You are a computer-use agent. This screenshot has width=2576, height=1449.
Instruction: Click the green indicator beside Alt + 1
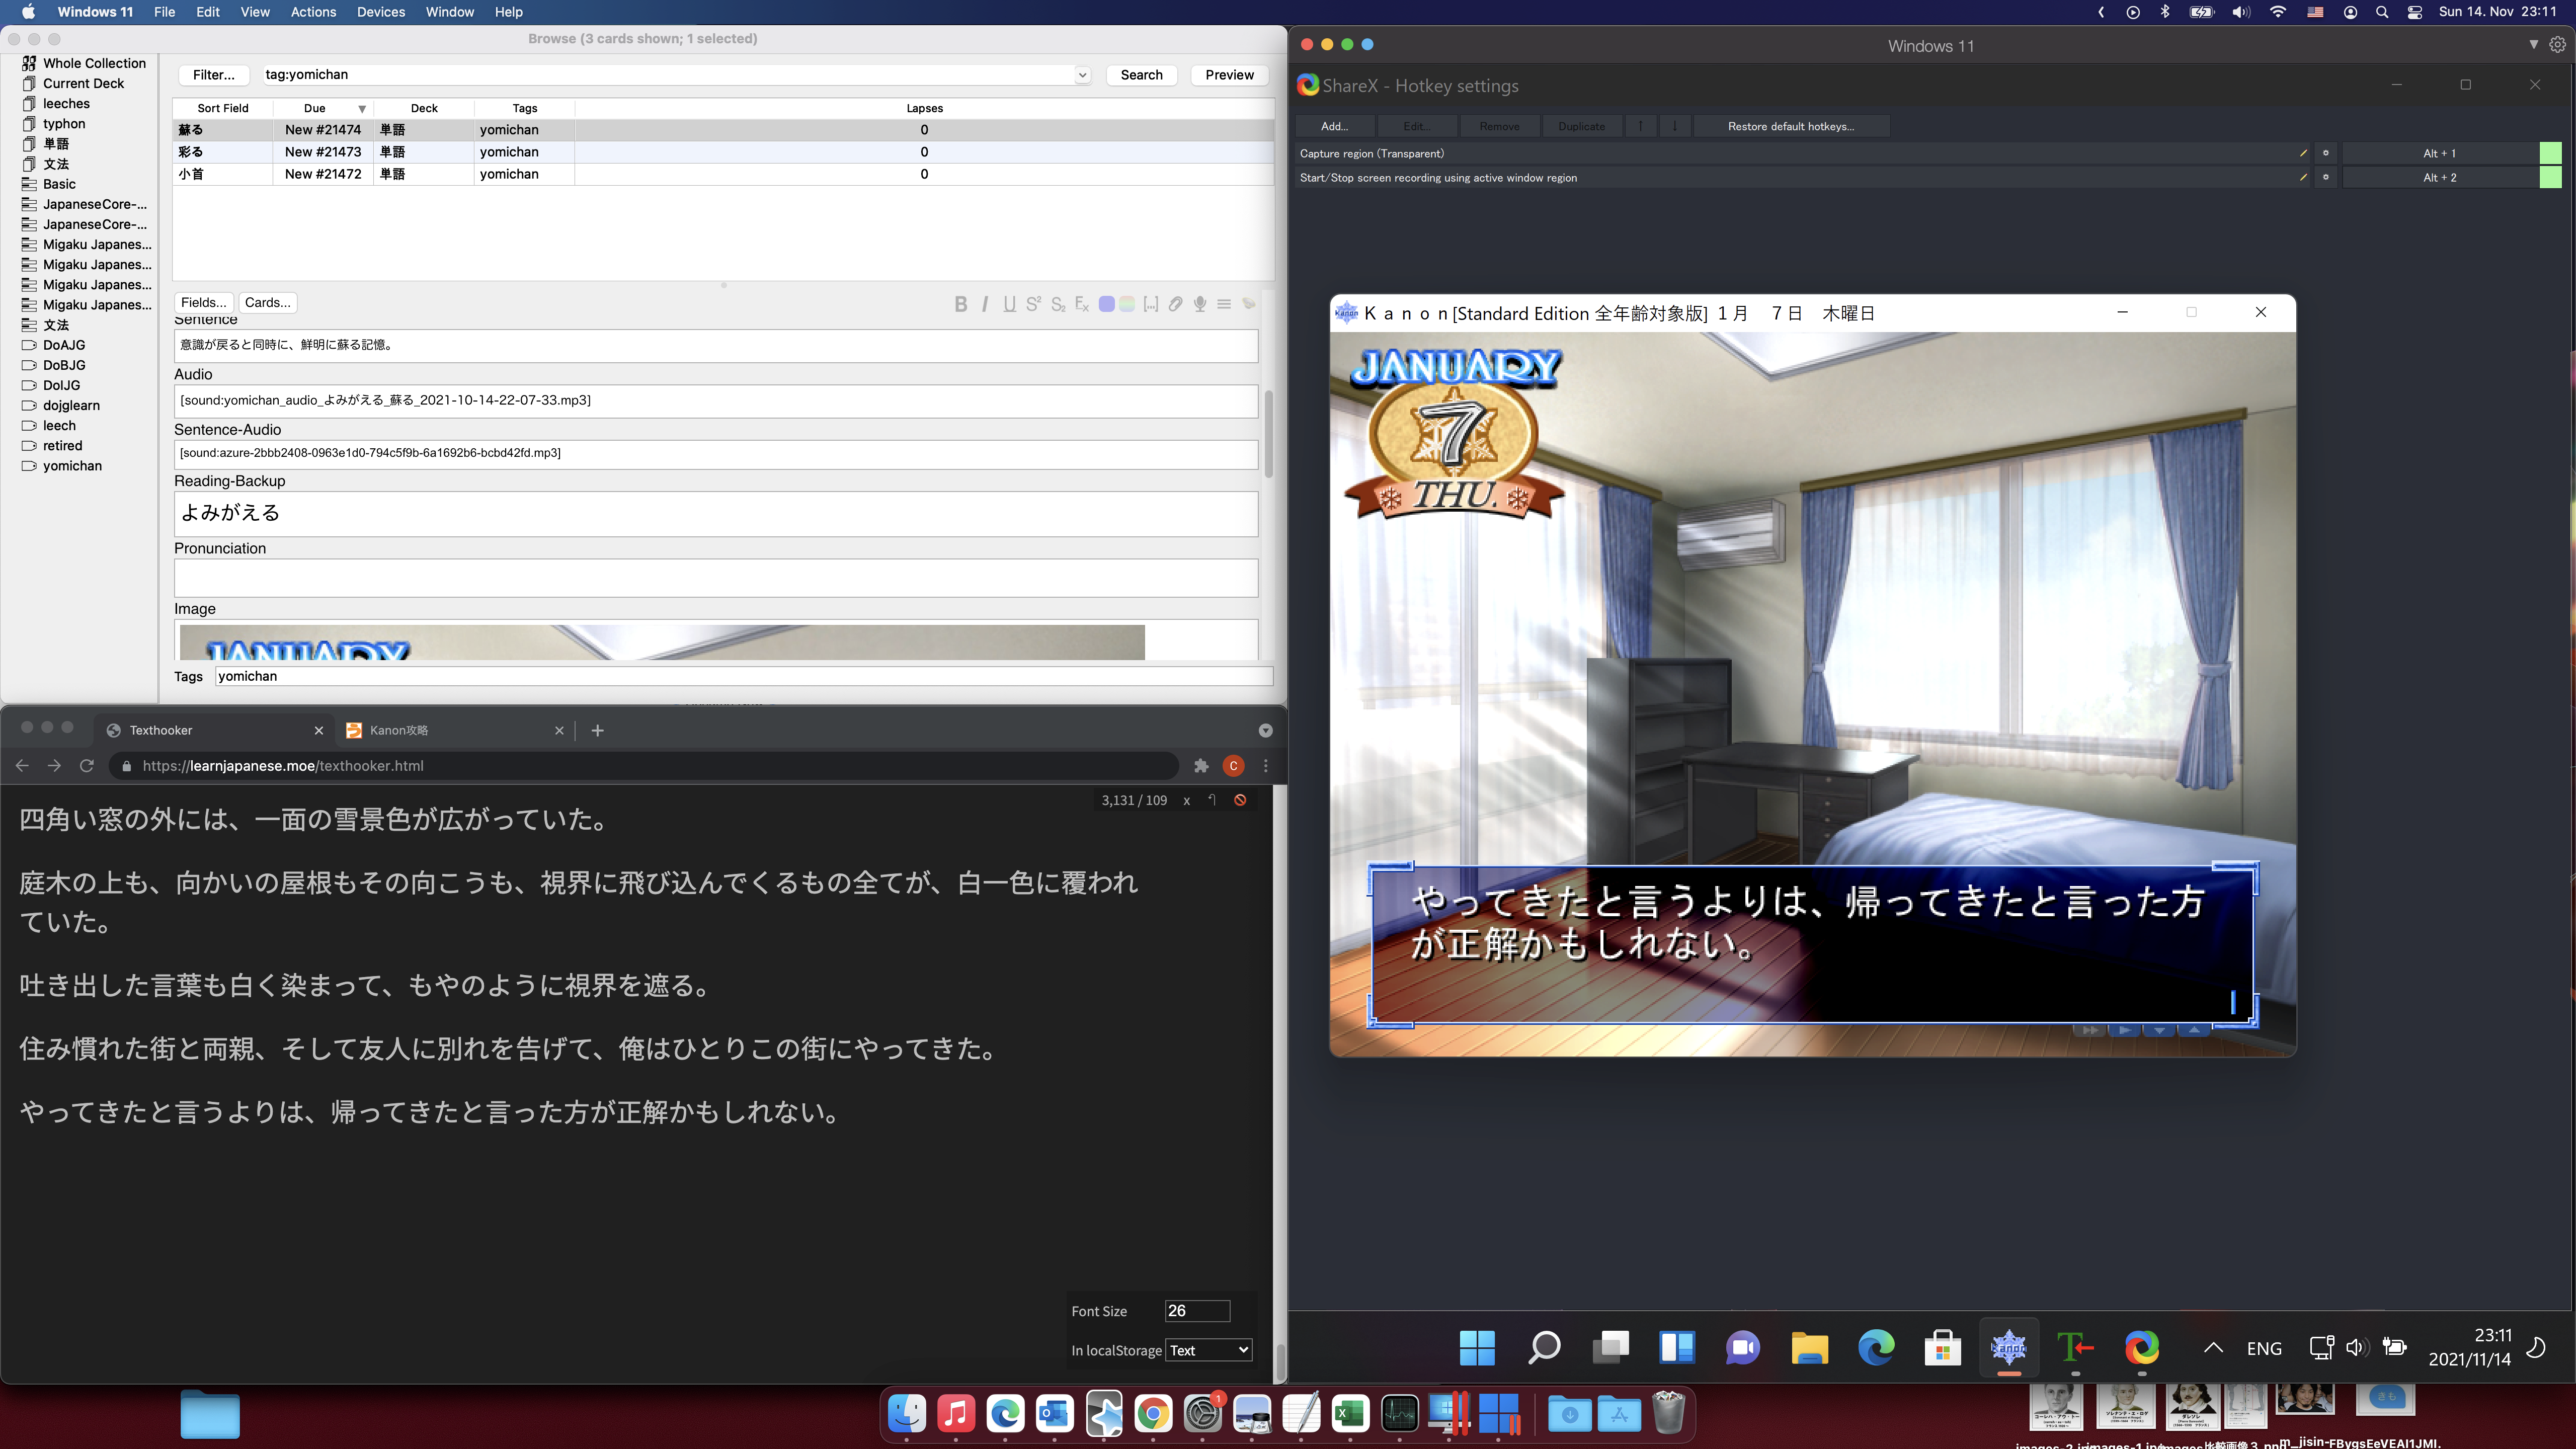pos(2551,153)
